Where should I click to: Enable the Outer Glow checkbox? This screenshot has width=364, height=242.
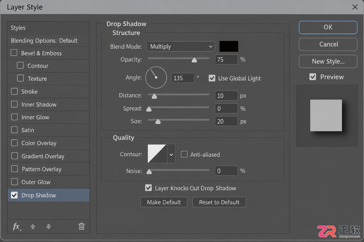tap(14, 182)
